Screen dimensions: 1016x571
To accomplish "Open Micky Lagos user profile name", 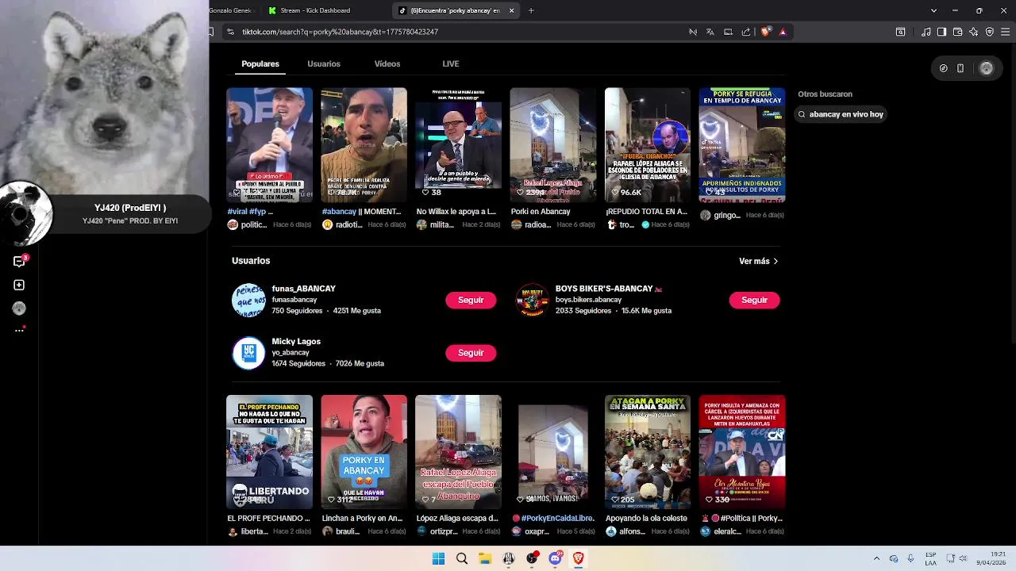I will coord(296,341).
